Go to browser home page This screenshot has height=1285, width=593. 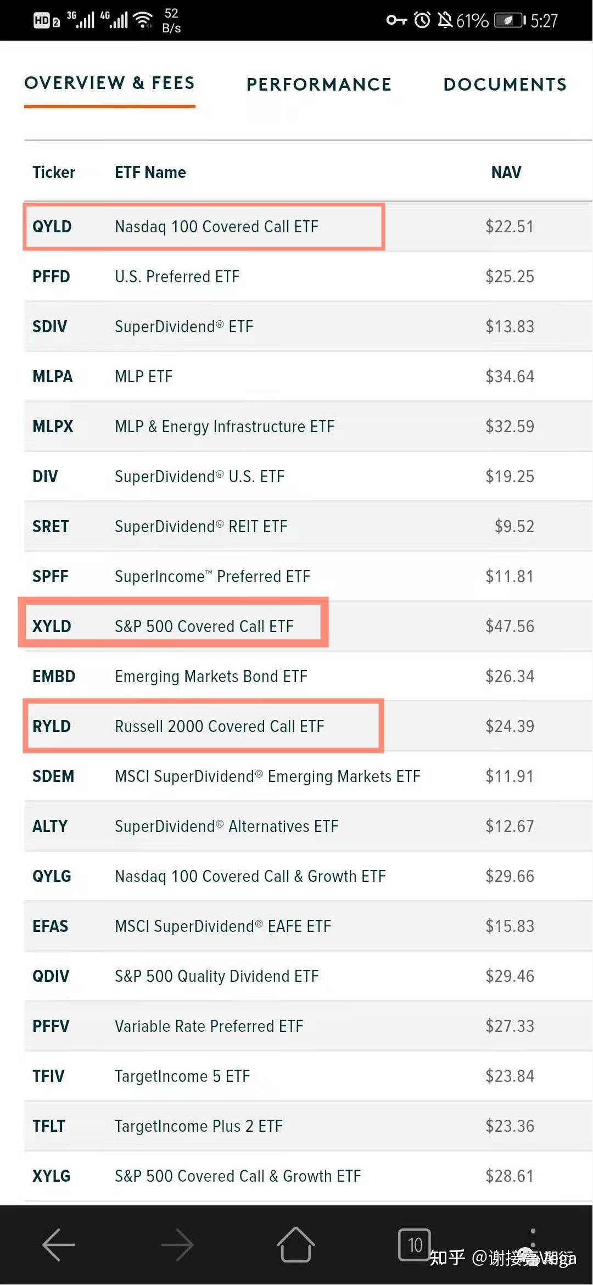(296, 1244)
